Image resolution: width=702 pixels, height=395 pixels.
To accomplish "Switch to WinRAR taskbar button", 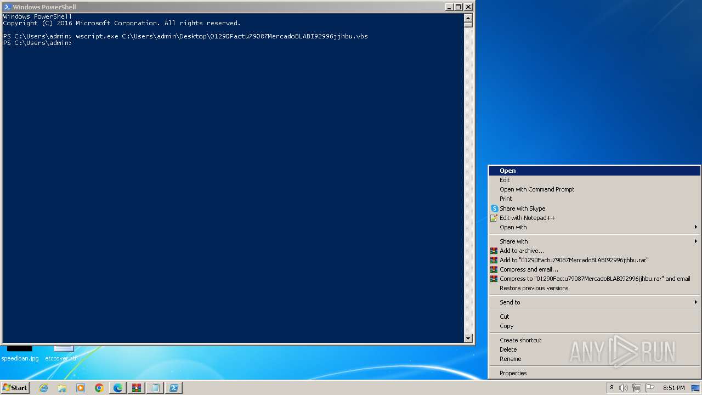I will [x=137, y=388].
